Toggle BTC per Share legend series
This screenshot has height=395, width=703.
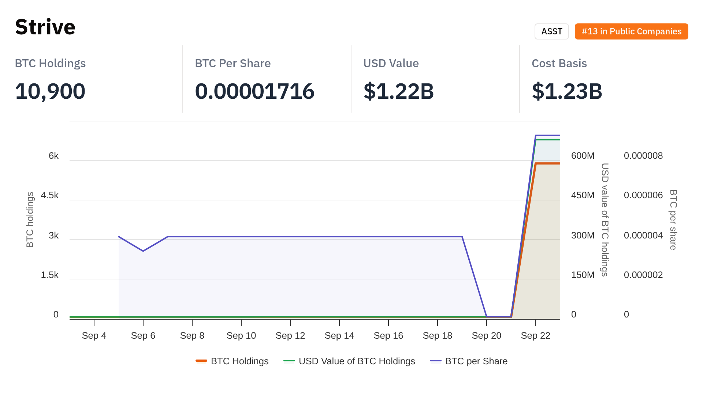click(x=476, y=361)
